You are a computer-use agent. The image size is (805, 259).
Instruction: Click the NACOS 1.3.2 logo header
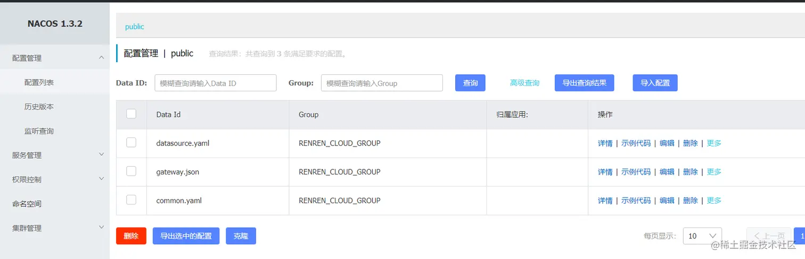pyautogui.click(x=55, y=24)
